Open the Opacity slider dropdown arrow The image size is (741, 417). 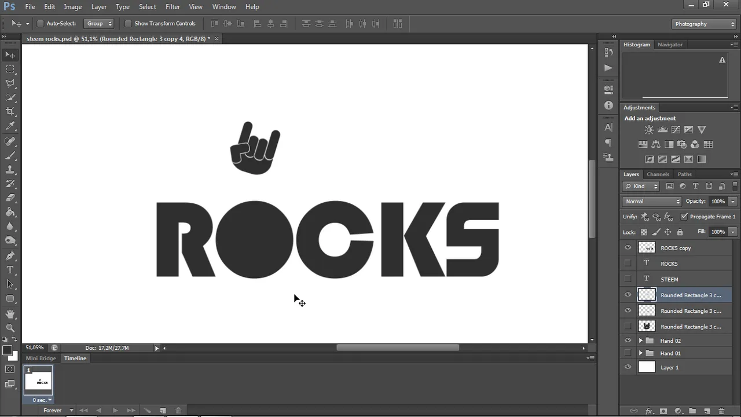733,202
